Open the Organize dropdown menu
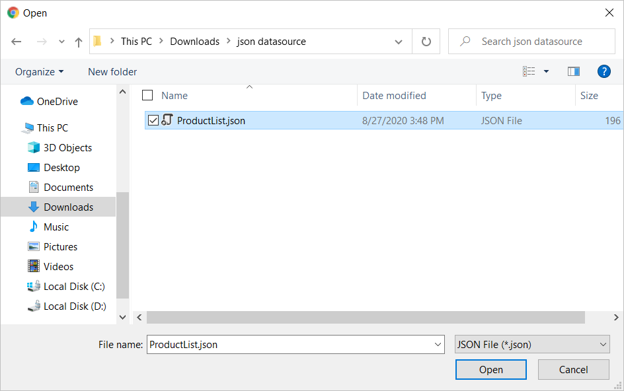 tap(36, 71)
